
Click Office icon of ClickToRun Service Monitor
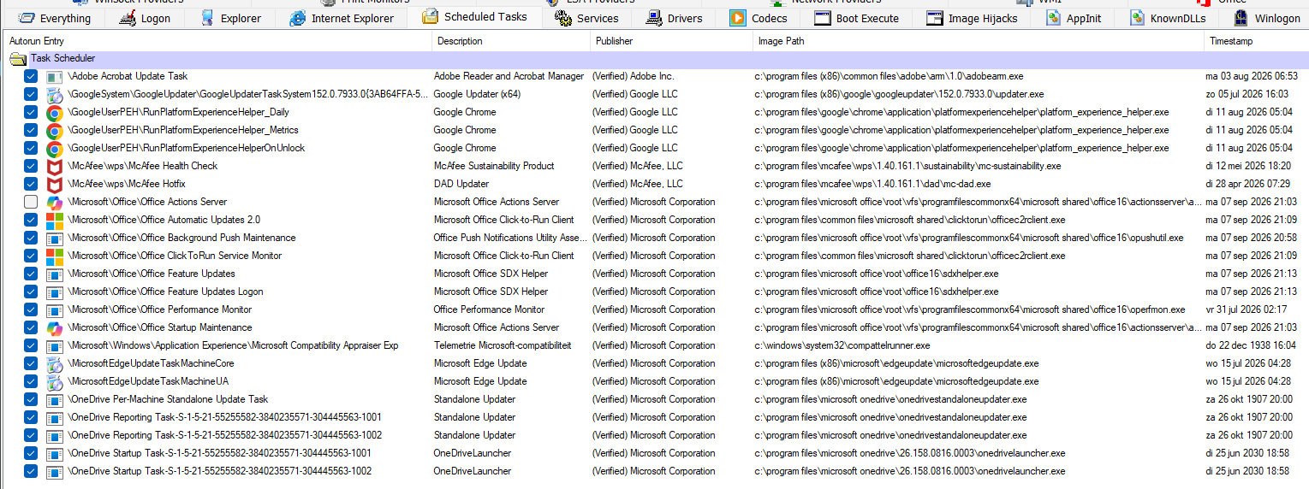[x=54, y=256]
